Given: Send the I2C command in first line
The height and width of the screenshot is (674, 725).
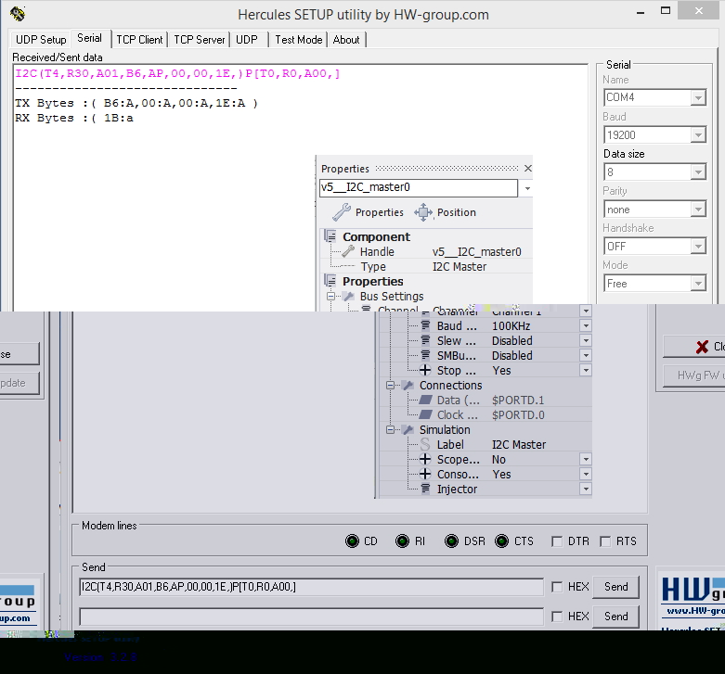Looking at the screenshot, I should tap(615, 587).
